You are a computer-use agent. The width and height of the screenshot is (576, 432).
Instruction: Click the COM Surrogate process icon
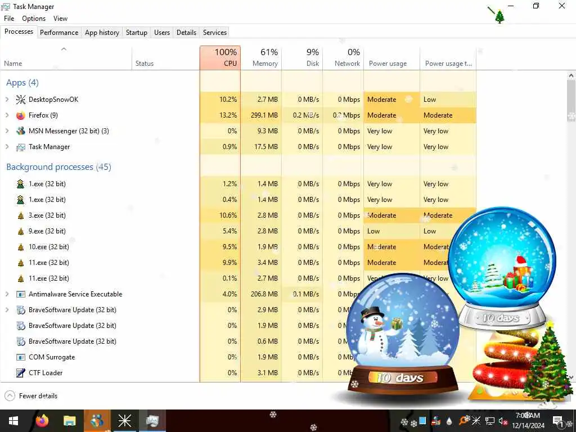click(21, 357)
